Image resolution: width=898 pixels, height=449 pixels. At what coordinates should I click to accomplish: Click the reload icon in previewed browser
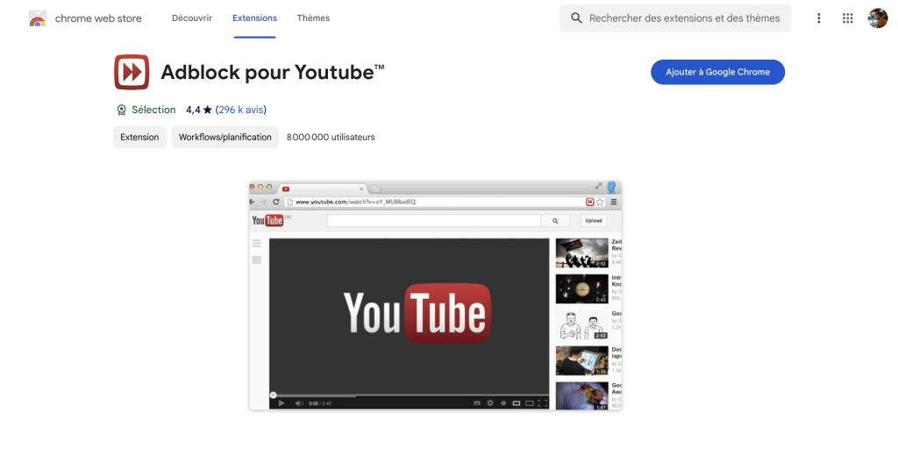(276, 203)
